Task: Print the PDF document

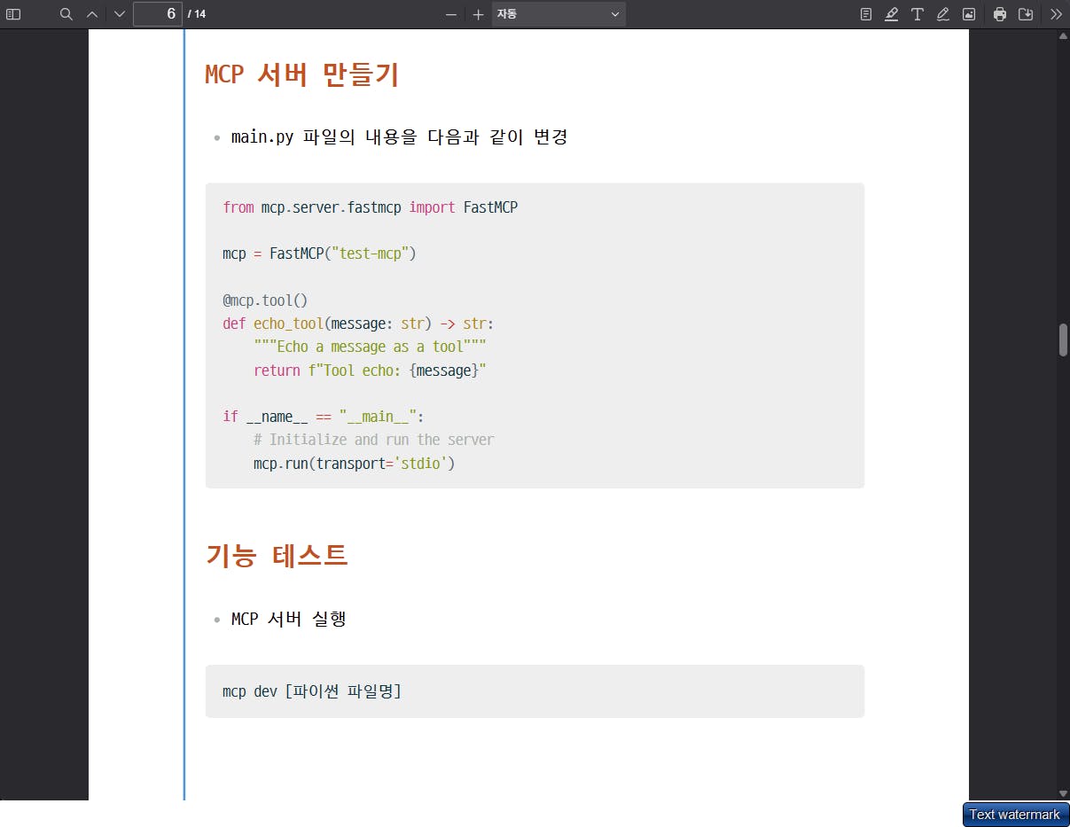Action: 1000,14
